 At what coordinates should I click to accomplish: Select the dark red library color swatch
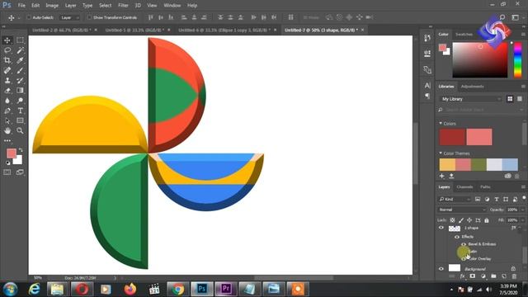tap(452, 137)
